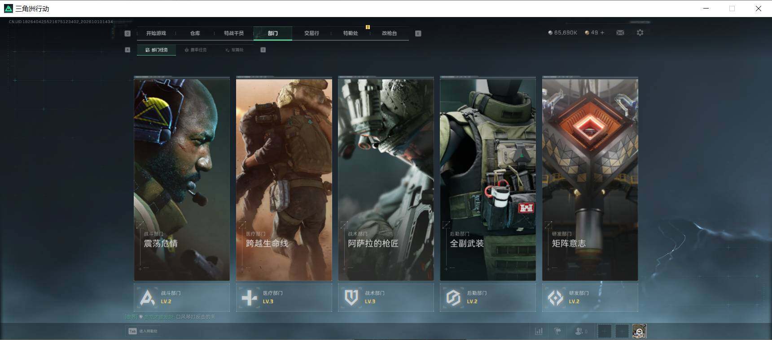The width and height of the screenshot is (772, 340).
Task: Select the 部门任务 sub-tab
Action: (156, 50)
